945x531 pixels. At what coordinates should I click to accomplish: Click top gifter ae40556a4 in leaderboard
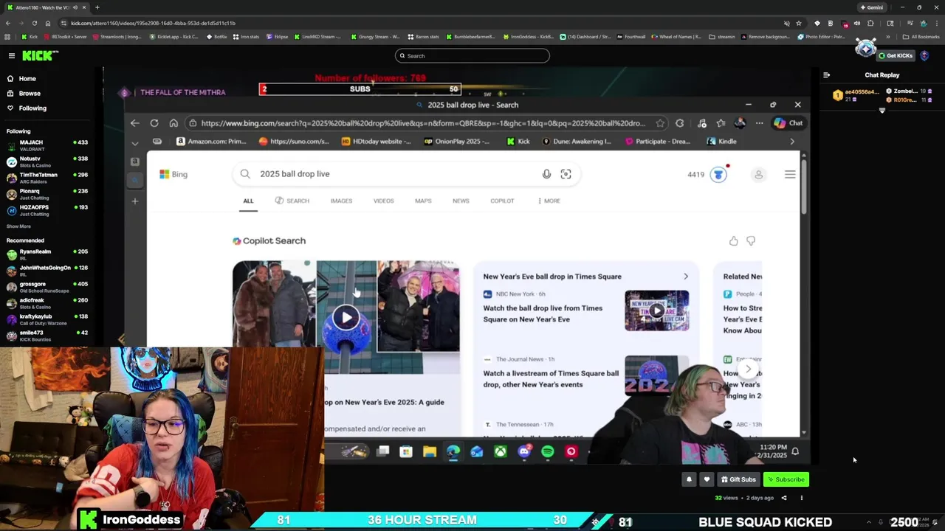tap(855, 95)
